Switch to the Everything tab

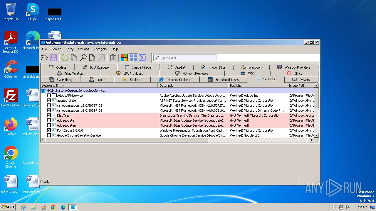click(x=61, y=79)
